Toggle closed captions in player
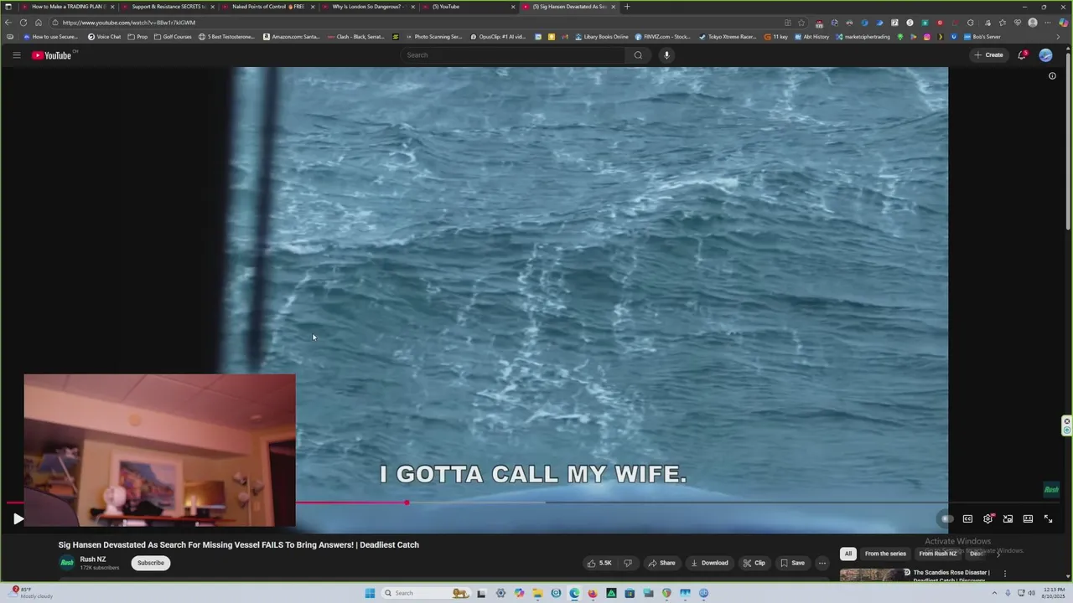Viewport: 1073px width, 603px height. point(967,519)
